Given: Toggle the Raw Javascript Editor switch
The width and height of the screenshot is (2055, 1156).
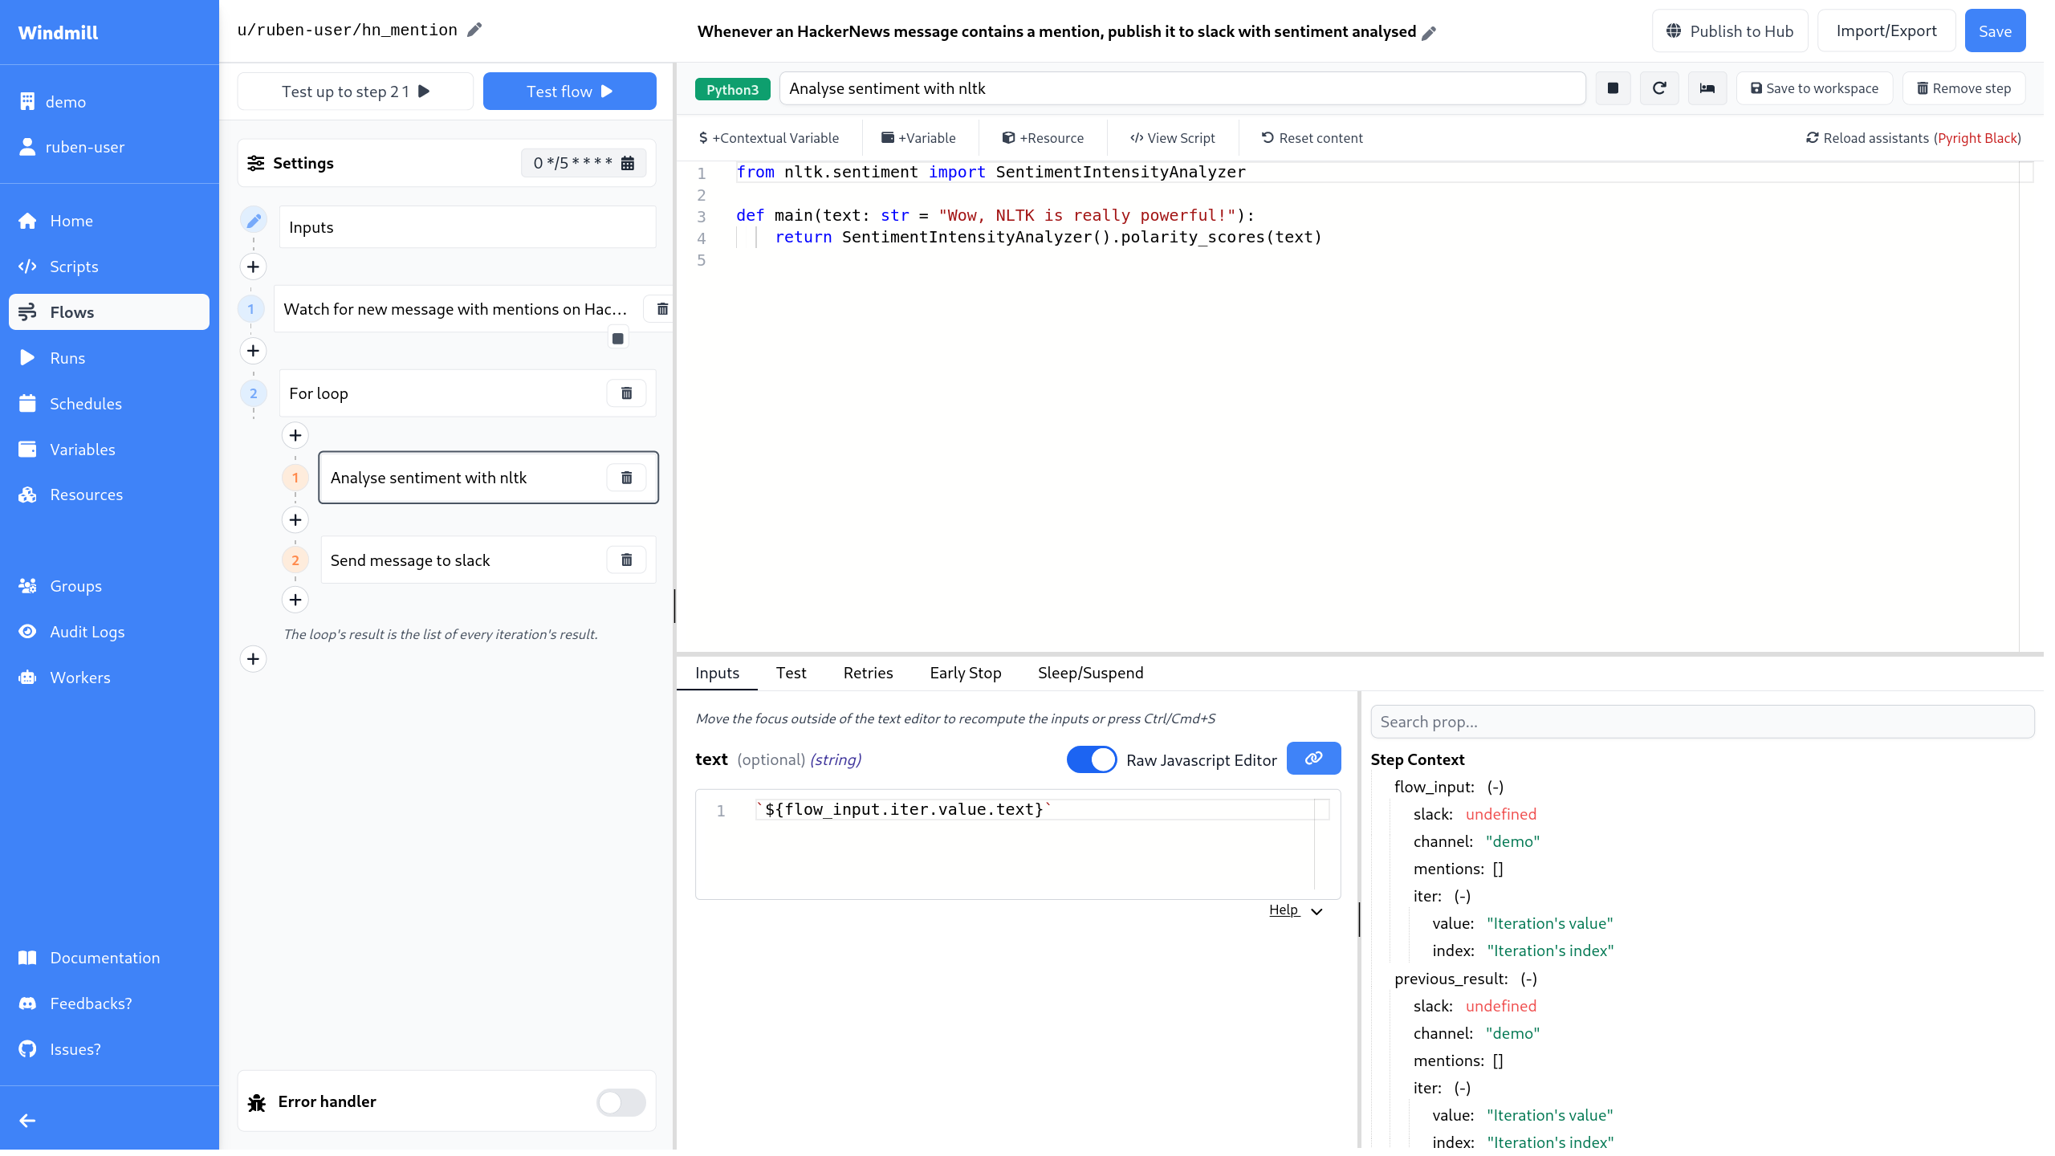Looking at the screenshot, I should tap(1091, 759).
